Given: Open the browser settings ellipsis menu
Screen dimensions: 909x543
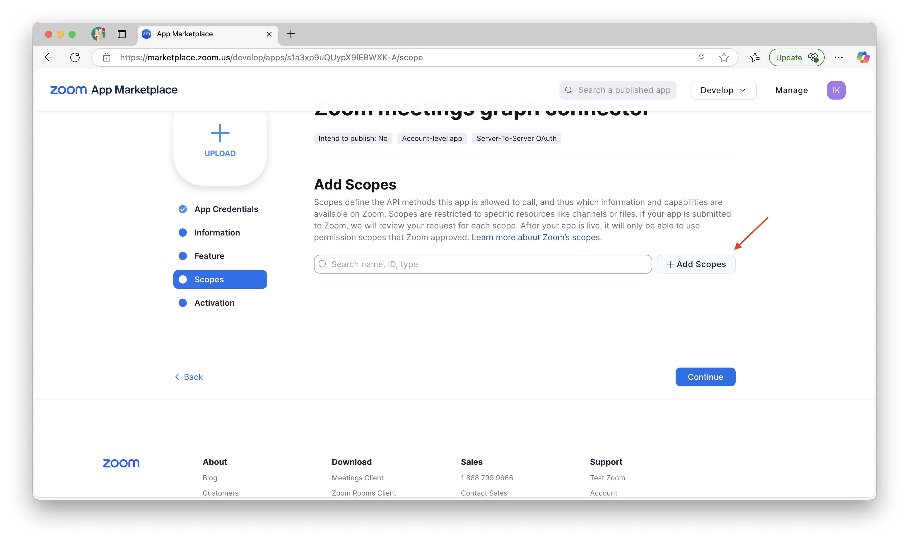Looking at the screenshot, I should tap(839, 57).
